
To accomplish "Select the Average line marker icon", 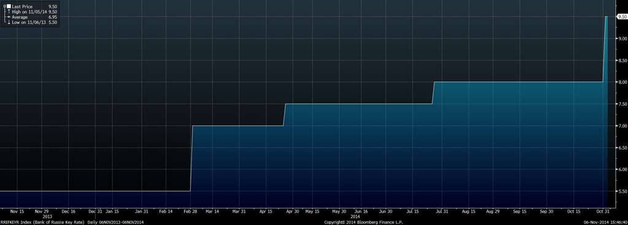I will (x=9, y=17).
